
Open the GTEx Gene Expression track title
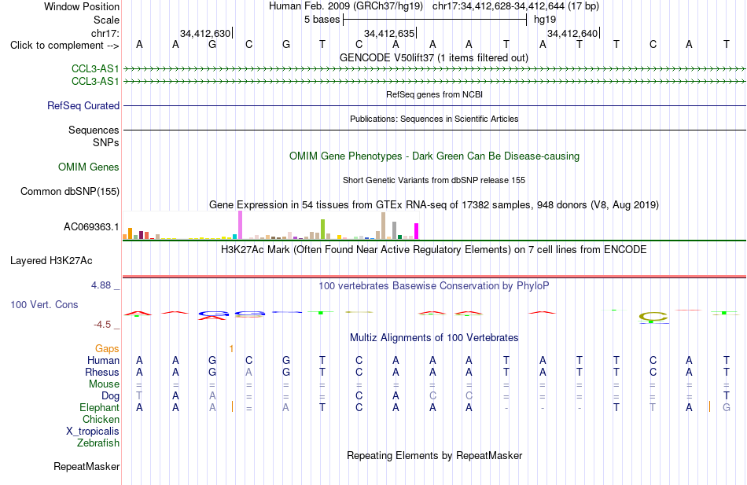tap(433, 204)
